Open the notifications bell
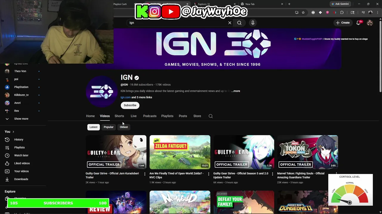The height and width of the screenshot is (214, 382). click(x=359, y=23)
